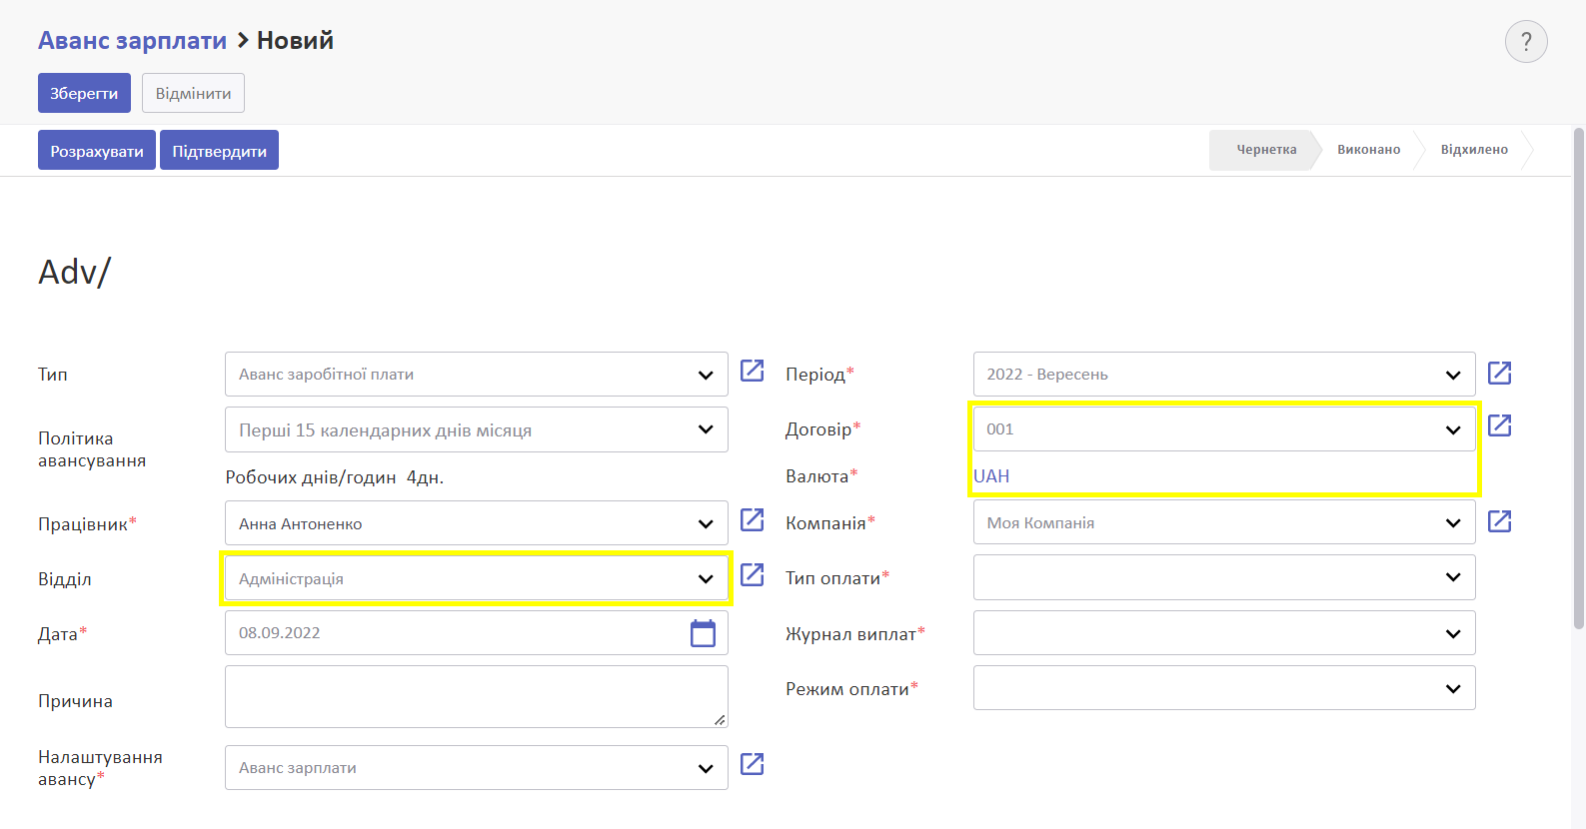Follow the UAH currency link
The image size is (1586, 829).
(x=991, y=476)
